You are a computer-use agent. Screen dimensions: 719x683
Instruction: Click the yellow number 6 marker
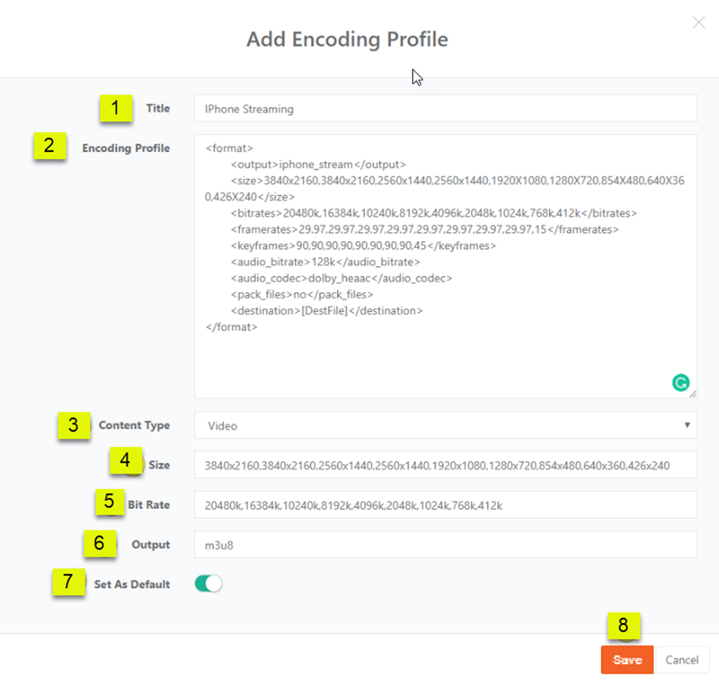[x=100, y=544]
